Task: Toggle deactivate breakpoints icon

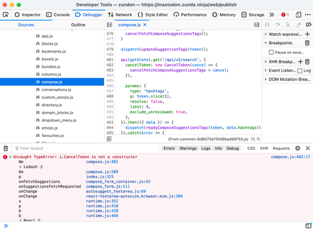Action: point(309,25)
